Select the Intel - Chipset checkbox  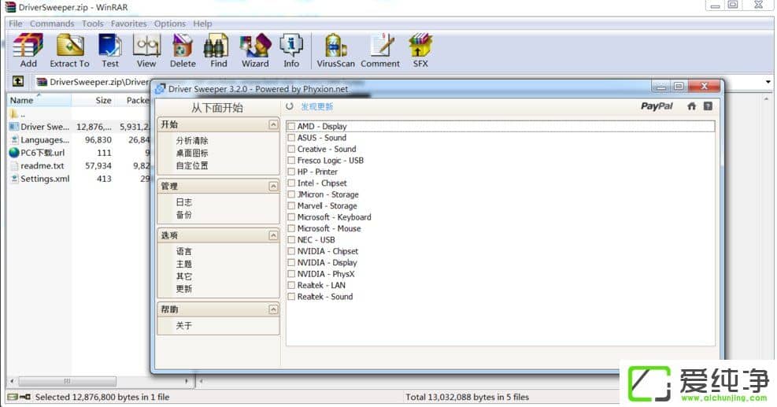pyautogui.click(x=291, y=183)
